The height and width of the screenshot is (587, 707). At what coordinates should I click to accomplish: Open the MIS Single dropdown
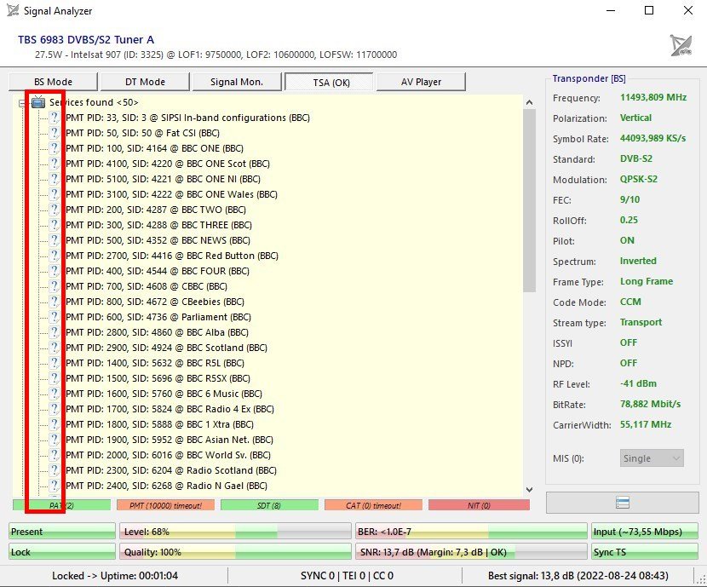[x=652, y=458]
